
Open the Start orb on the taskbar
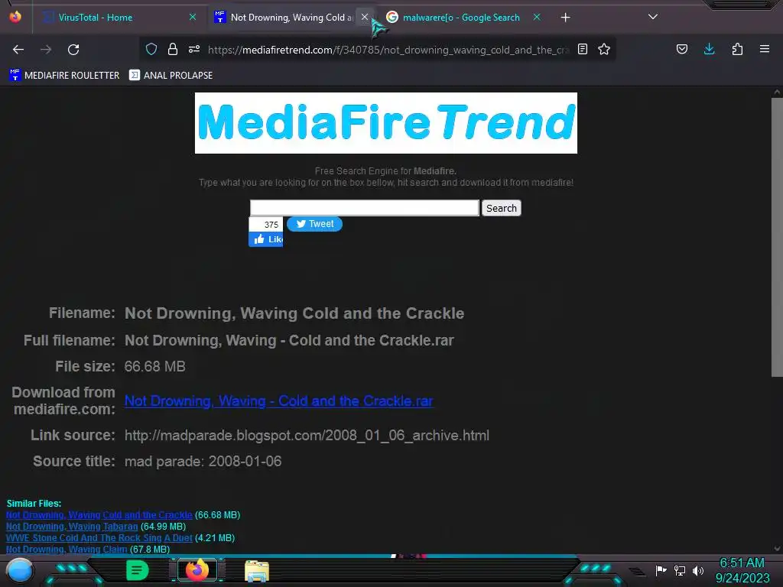point(20,570)
